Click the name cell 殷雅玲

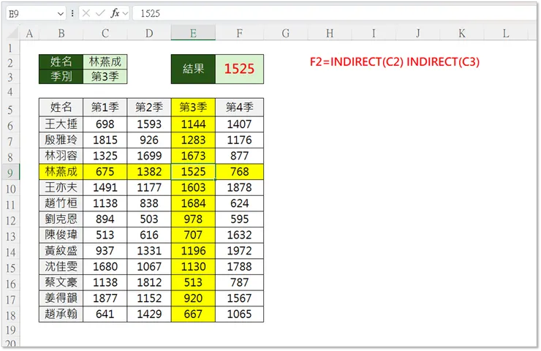pos(61,140)
